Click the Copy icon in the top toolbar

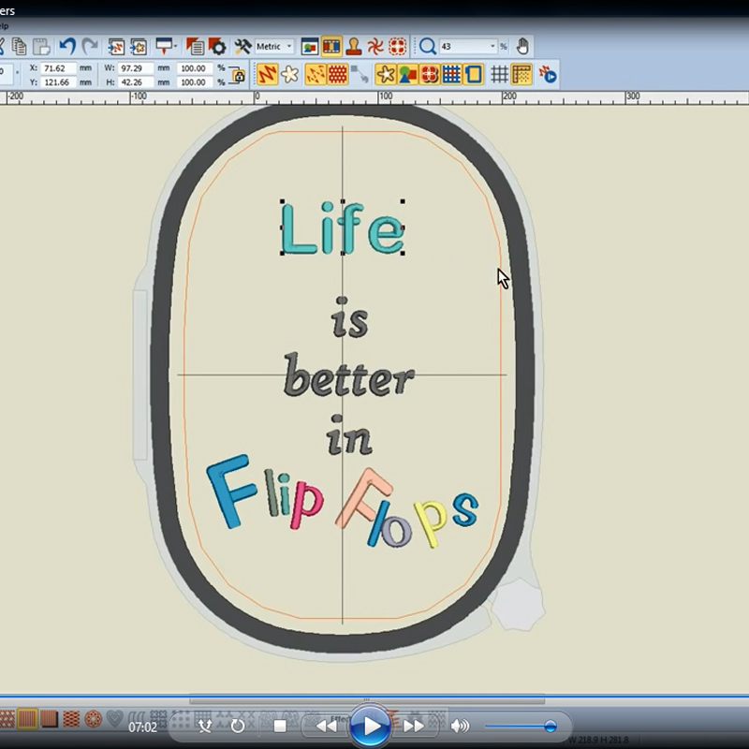pyautogui.click(x=19, y=46)
